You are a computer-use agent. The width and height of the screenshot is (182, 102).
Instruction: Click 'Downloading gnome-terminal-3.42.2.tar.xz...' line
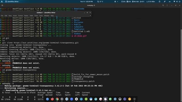[x=30, y=90]
